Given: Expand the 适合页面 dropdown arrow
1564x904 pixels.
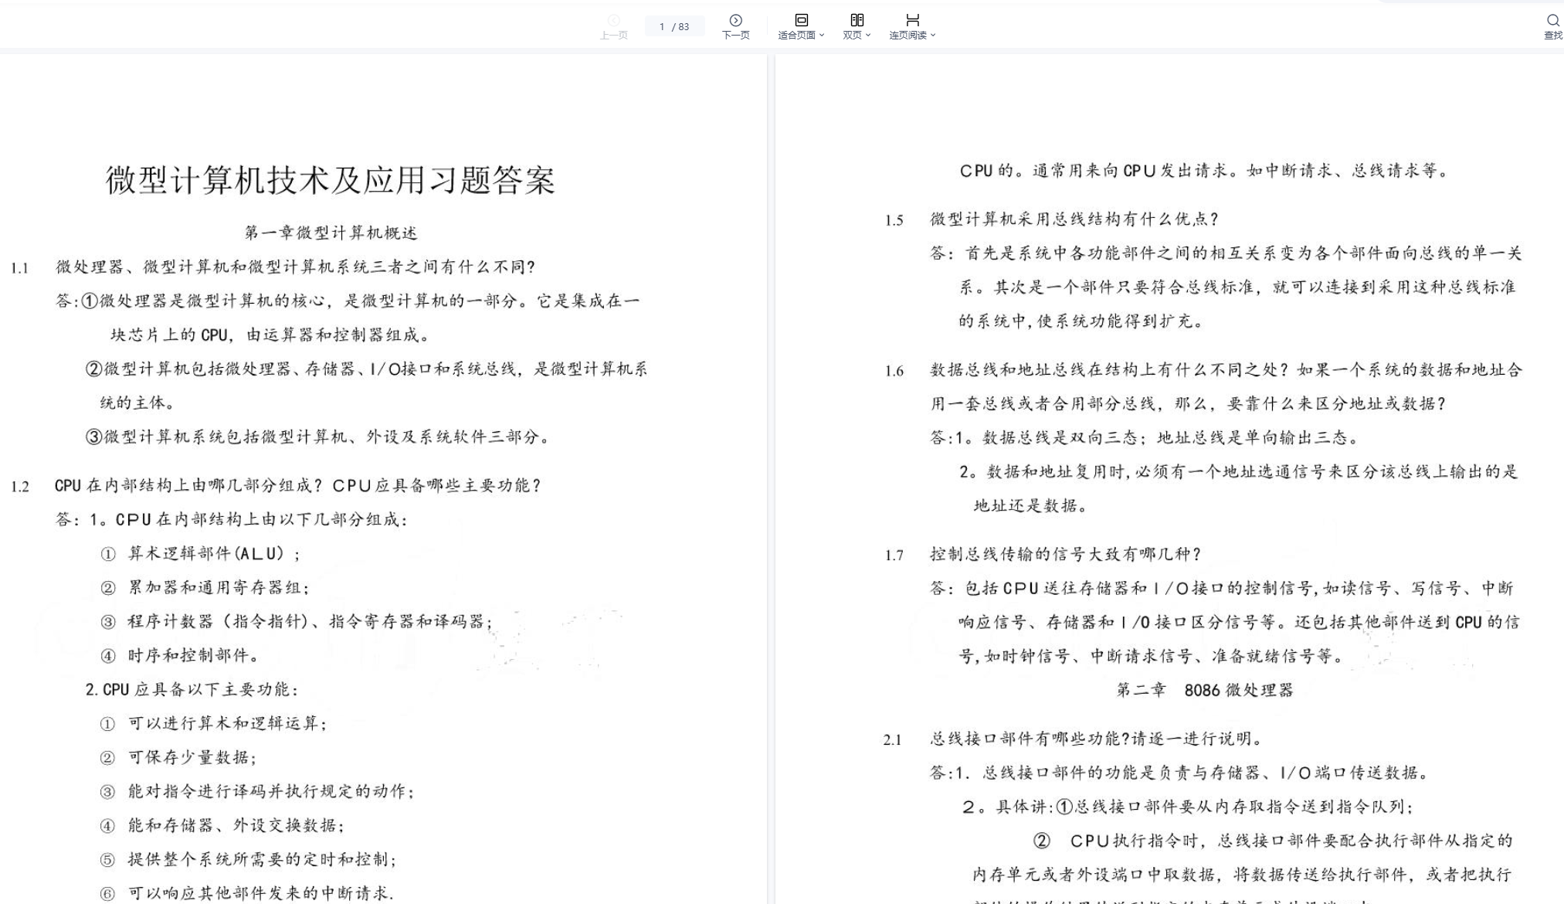Looking at the screenshot, I should [822, 36].
